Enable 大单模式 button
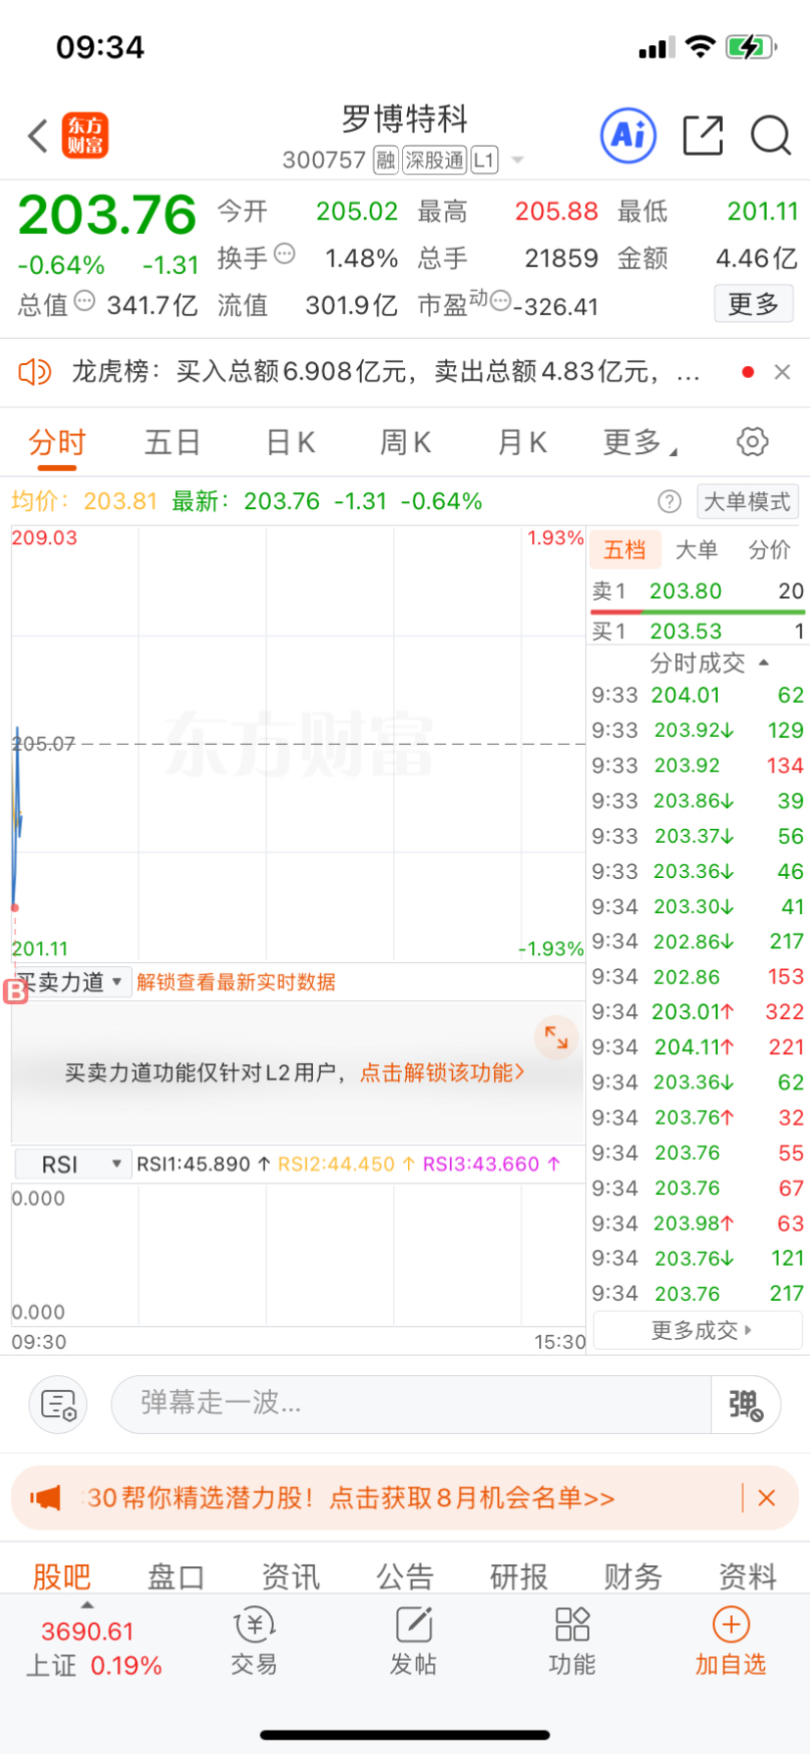Viewport: 810px width, 1754px height. tap(747, 502)
